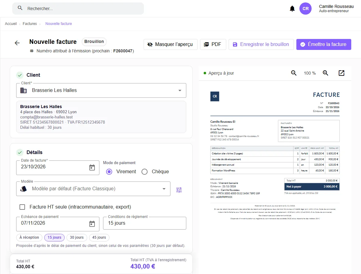Check Facture HT seule option
The image size is (361, 274).
click(x=22, y=207)
